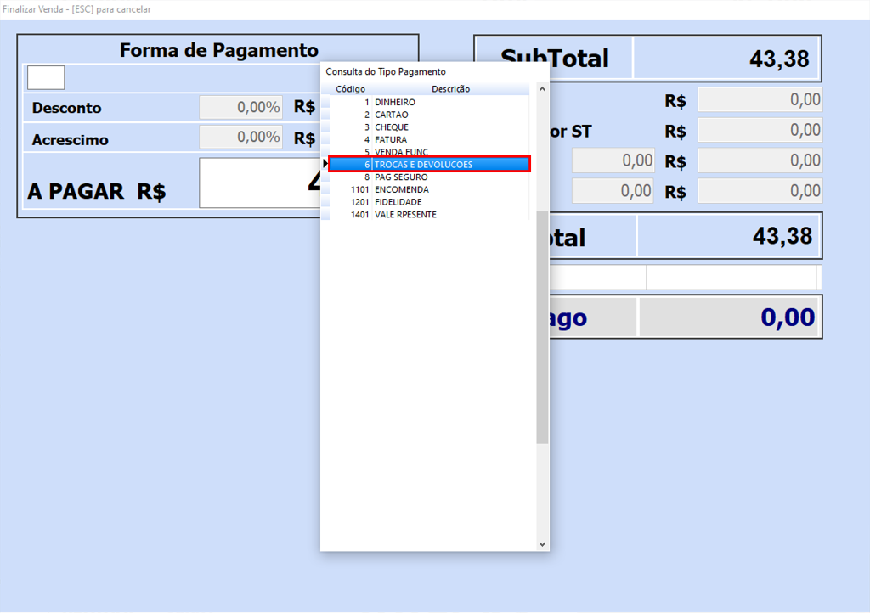Image resolution: width=870 pixels, height=613 pixels.
Task: Choose PAG SEGURO payment type
Action: [401, 177]
